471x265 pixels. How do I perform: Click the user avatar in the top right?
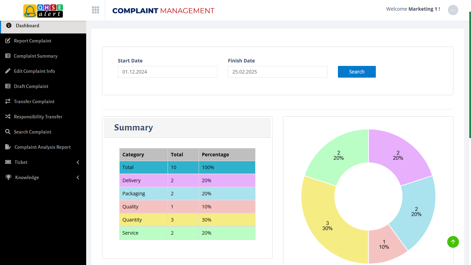[x=453, y=10]
